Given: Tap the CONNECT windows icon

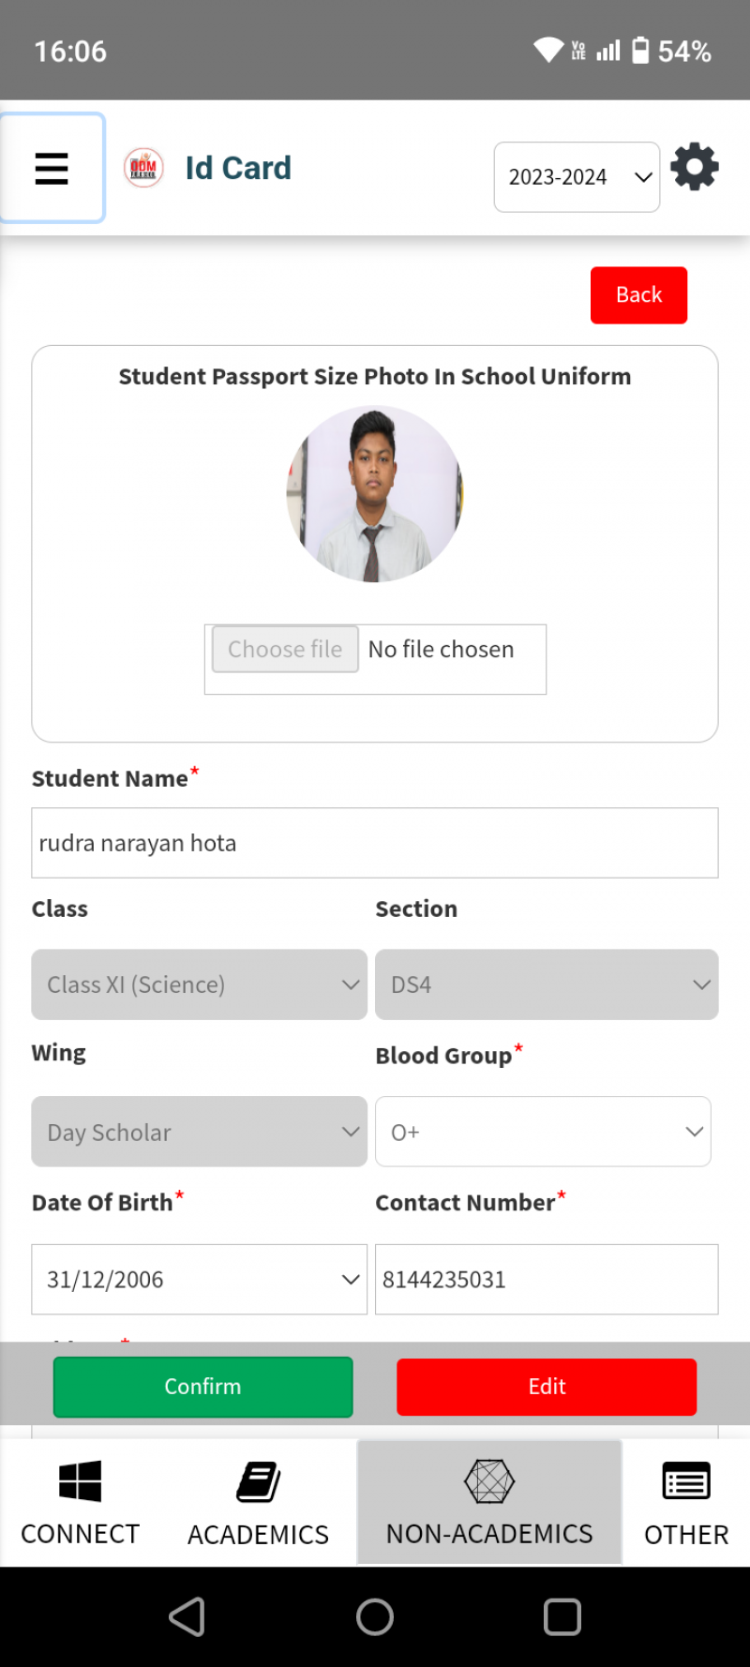Looking at the screenshot, I should point(80,1481).
